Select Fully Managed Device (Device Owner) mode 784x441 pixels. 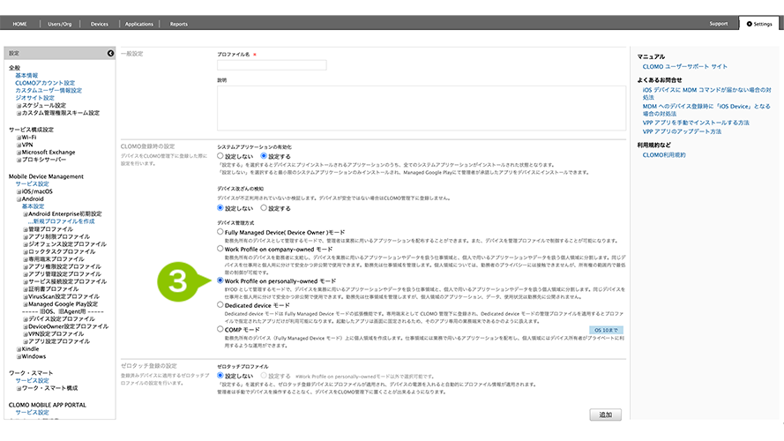pos(220,232)
